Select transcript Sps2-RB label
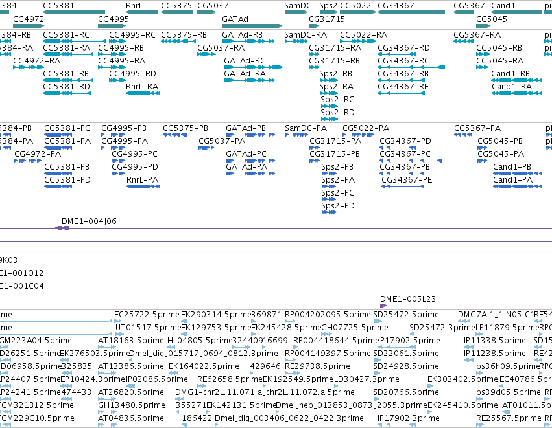The height and width of the screenshot is (428, 552). (335, 74)
